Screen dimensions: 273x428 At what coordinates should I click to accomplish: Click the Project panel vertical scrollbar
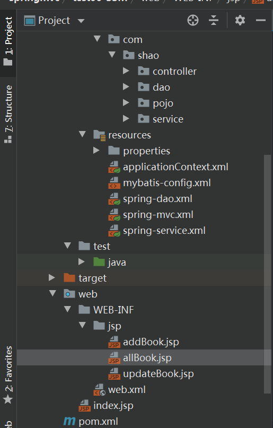267,274
